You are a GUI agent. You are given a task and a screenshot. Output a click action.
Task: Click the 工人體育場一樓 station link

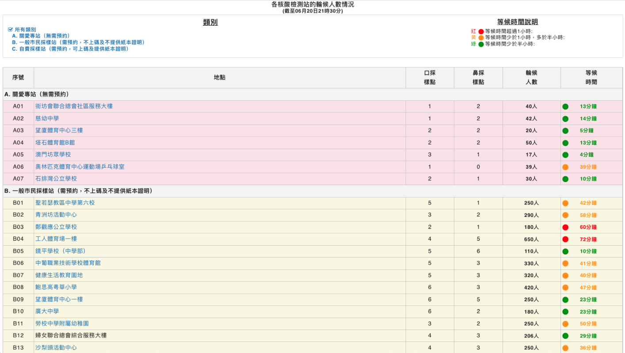[56, 239]
